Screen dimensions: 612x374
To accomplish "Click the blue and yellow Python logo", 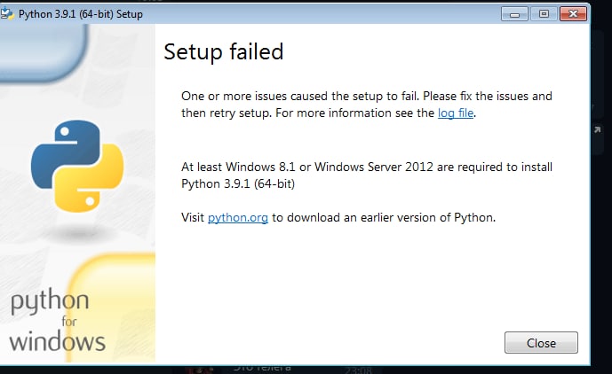I will click(x=77, y=166).
